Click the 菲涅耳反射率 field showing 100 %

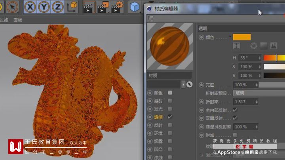click(x=246, y=127)
